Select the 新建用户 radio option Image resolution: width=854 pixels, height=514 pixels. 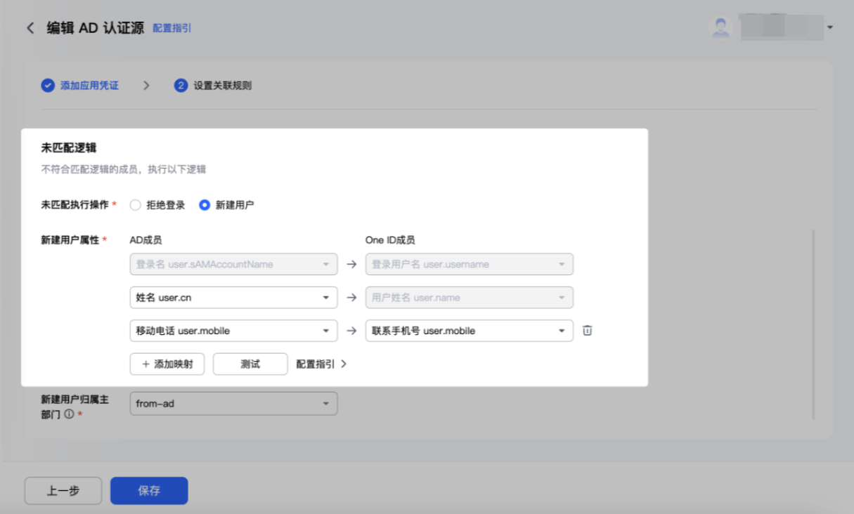click(x=205, y=205)
